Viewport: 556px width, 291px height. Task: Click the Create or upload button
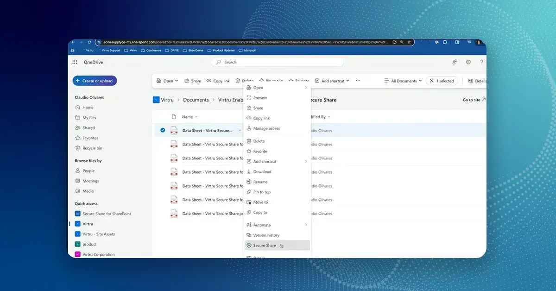click(x=95, y=81)
